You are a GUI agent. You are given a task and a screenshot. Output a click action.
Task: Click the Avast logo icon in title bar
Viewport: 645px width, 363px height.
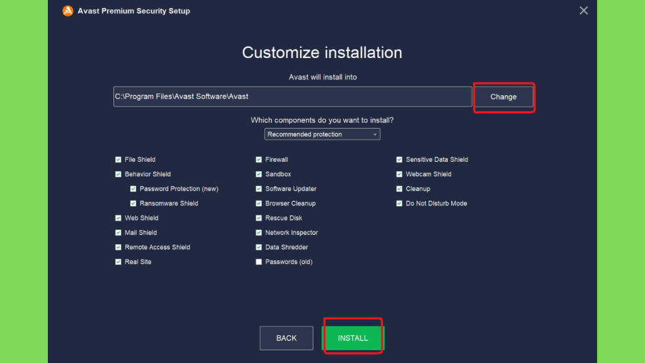click(68, 11)
